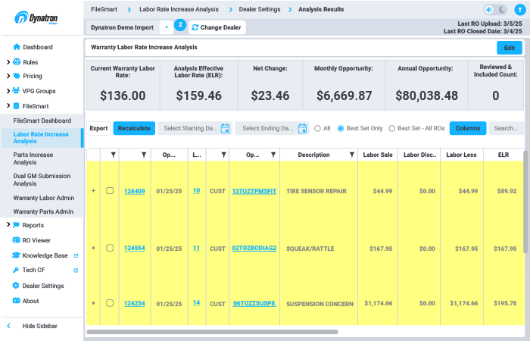Collapse the FileSmart menu chevron

(8, 105)
